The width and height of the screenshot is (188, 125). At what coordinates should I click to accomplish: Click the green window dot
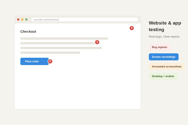[x=26, y=20]
